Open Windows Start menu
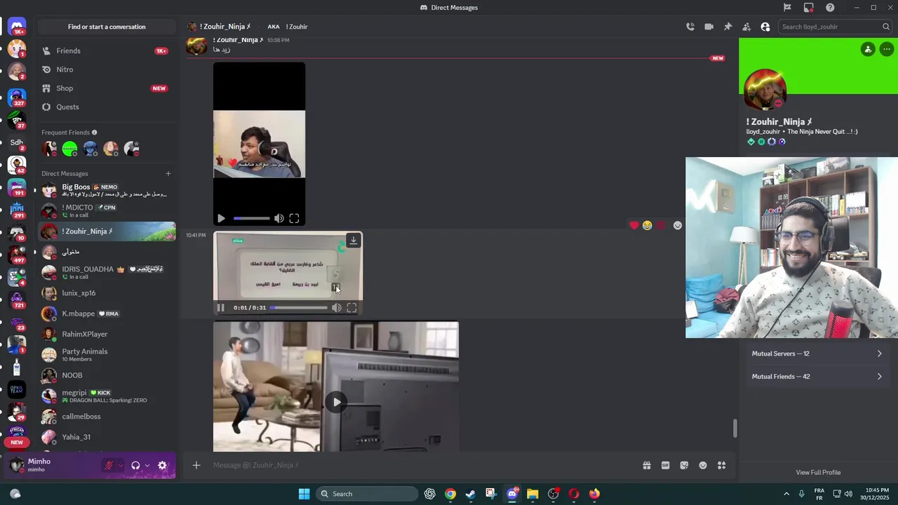 (304, 494)
